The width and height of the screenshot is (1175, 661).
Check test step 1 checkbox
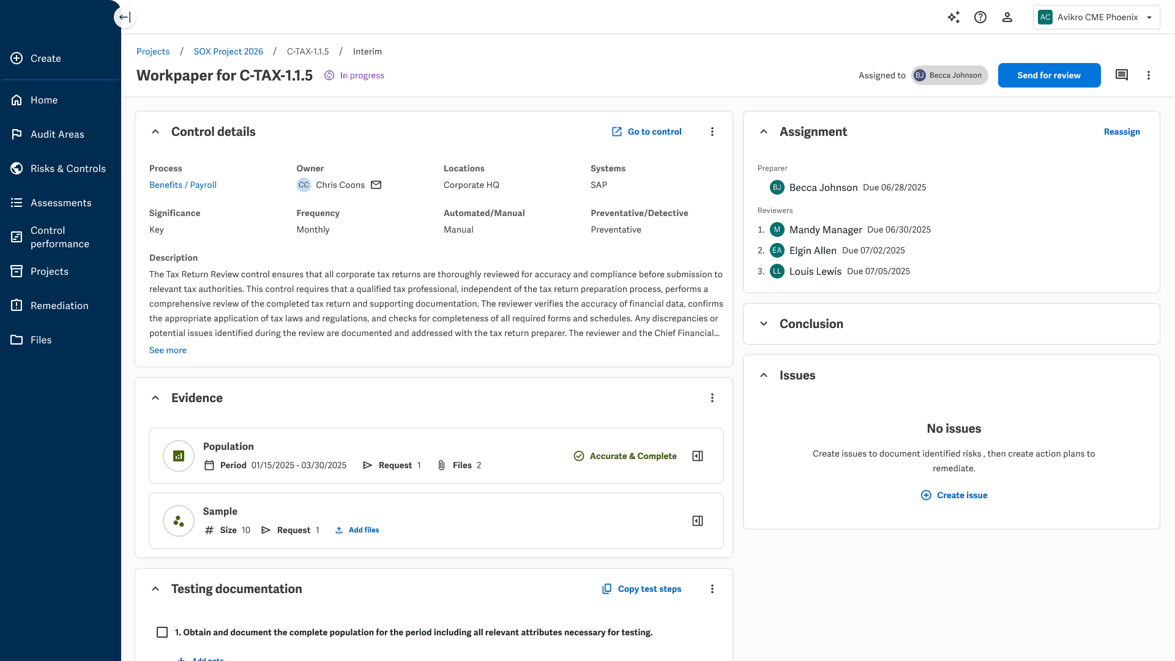point(162,632)
